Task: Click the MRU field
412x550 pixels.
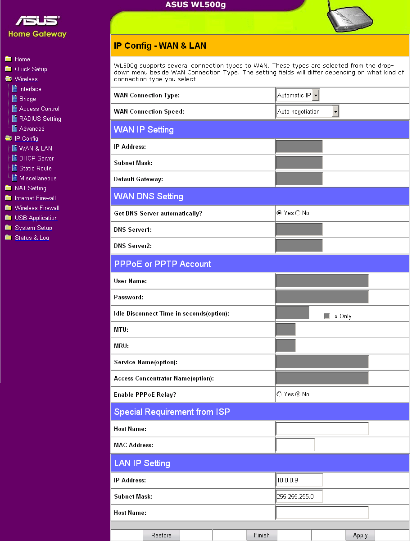Action: pos(286,346)
